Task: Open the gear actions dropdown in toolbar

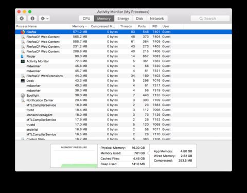Action: [x=44, y=19]
